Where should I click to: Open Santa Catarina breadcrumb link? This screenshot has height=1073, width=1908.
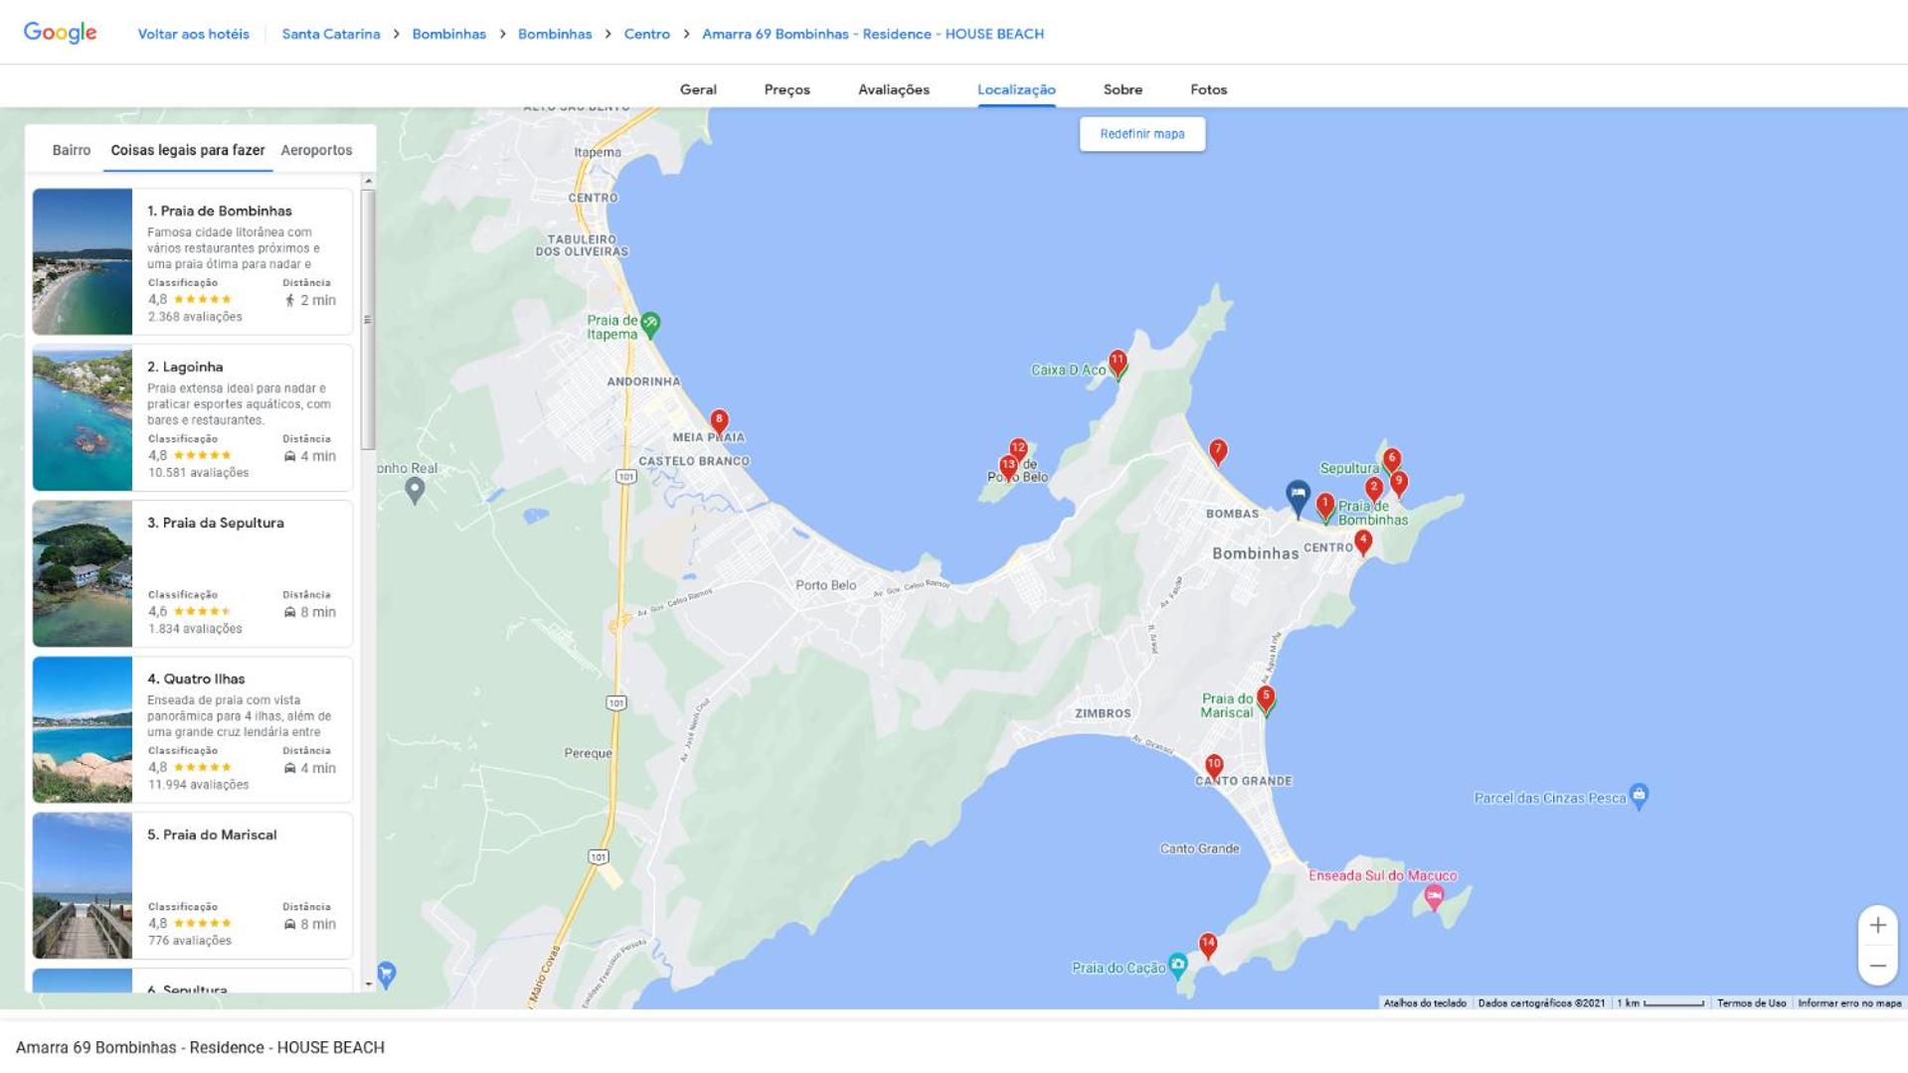click(x=331, y=34)
